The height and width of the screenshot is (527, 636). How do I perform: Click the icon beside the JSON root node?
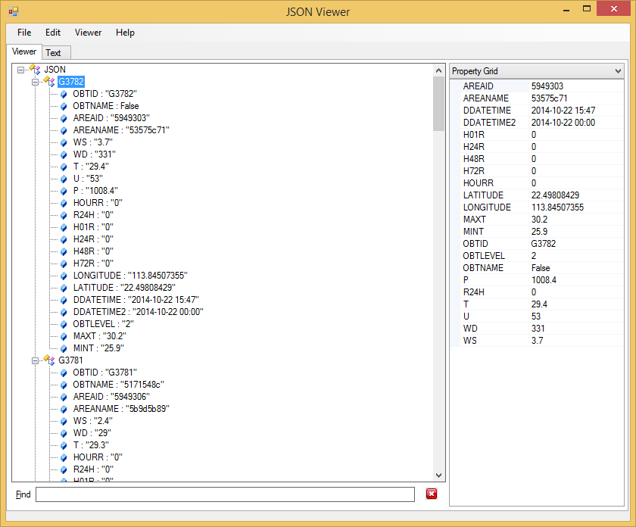click(x=33, y=69)
